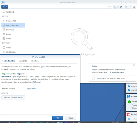Click the Egyik sem indexed folder value

click(31, 89)
